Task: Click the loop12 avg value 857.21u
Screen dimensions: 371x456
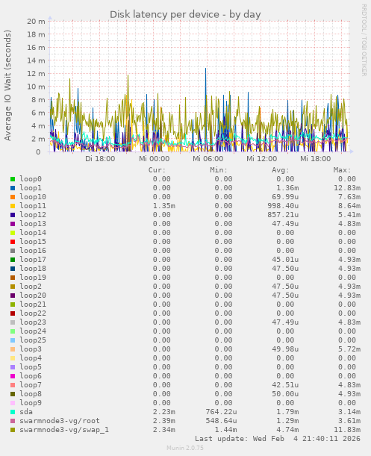Action: point(283,215)
